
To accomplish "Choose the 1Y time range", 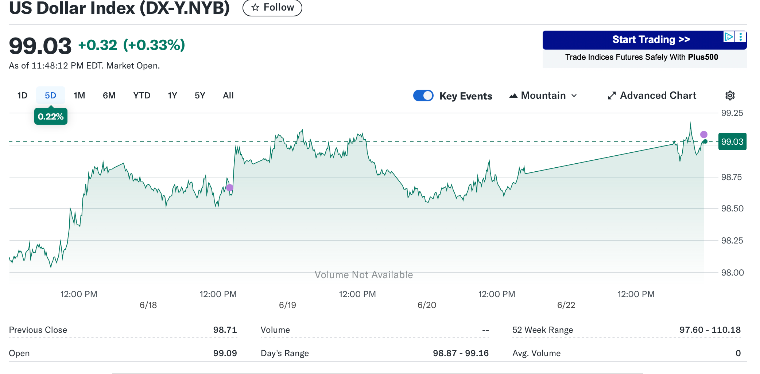I will 172,96.
